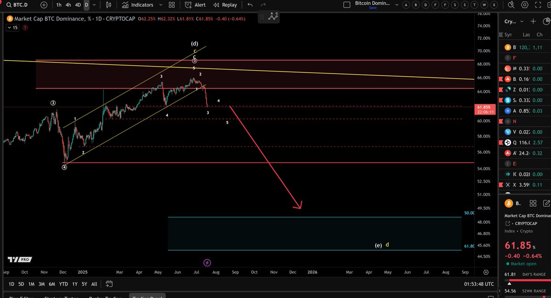Select the watchlist row priced 120,
This screenshot has width=551, height=298.
(525, 47)
